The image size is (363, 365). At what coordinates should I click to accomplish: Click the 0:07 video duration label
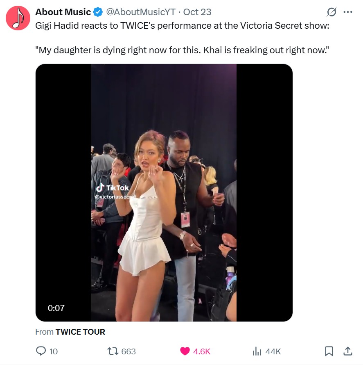(x=56, y=308)
